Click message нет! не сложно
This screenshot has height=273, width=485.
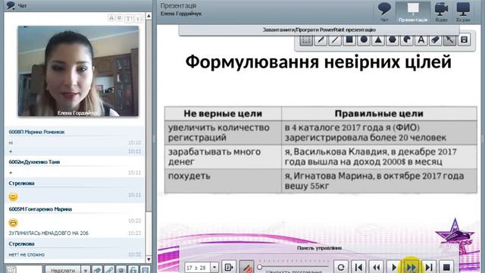tap(27, 255)
